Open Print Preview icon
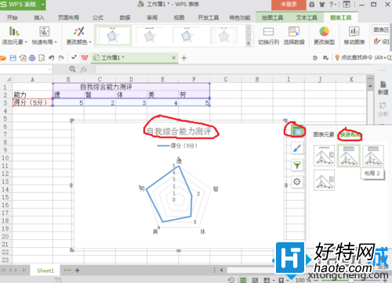This screenshot has width=392, height=283. click(x=42, y=58)
